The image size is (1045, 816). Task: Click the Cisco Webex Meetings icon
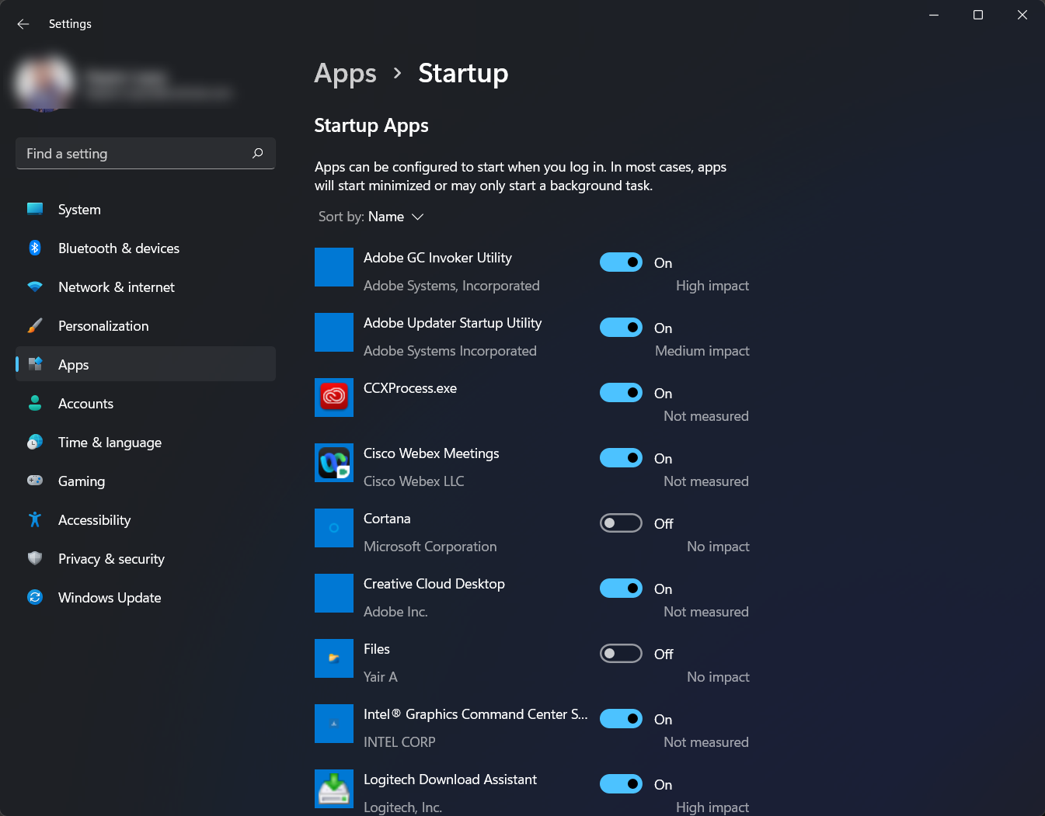(334, 463)
